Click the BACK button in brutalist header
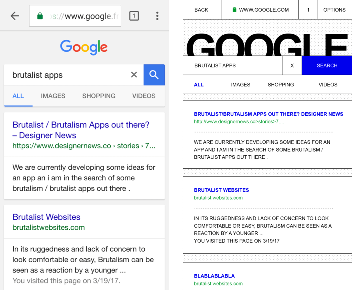The image size is (352, 290). tap(201, 10)
